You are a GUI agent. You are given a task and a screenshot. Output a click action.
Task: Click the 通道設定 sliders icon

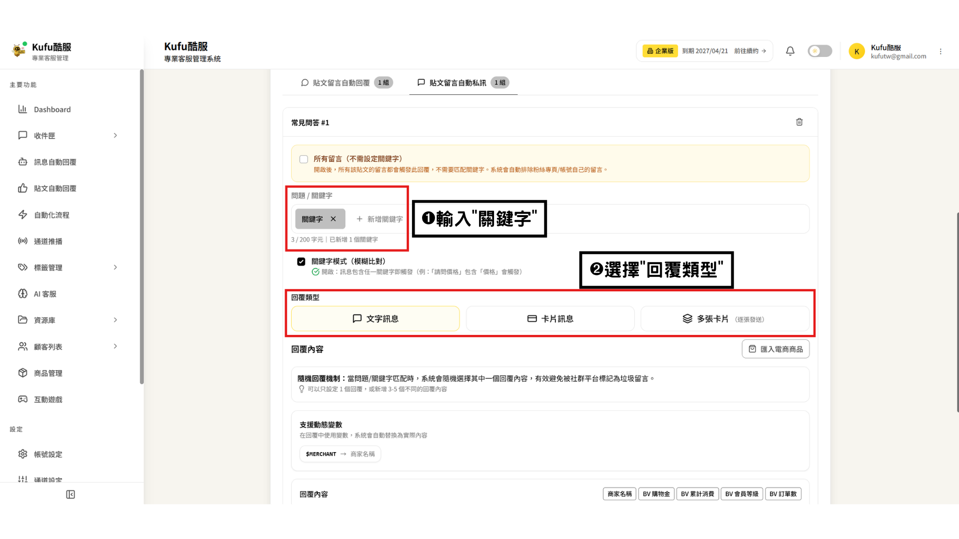(x=22, y=479)
